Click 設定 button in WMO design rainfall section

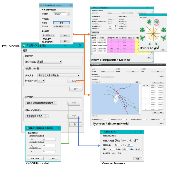[x=65, y=35]
